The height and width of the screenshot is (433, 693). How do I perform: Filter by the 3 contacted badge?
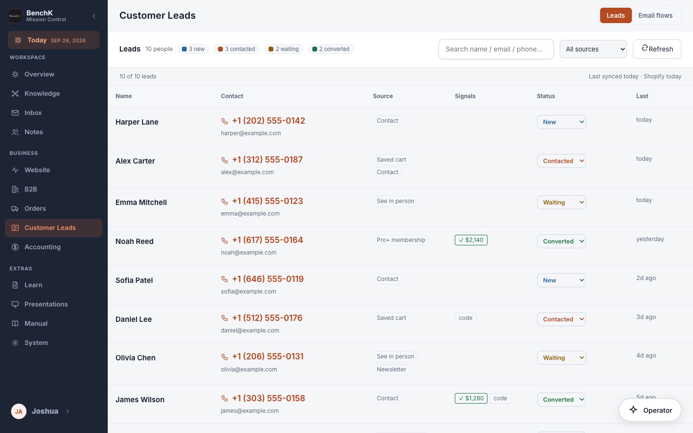pyautogui.click(x=236, y=49)
